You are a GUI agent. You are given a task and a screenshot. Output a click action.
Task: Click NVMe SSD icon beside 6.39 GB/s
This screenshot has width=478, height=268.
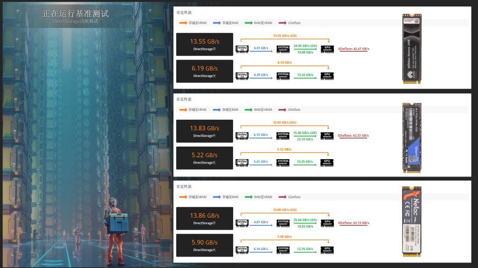[x=242, y=76]
